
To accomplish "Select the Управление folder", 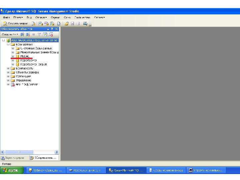I will pos(23,80).
